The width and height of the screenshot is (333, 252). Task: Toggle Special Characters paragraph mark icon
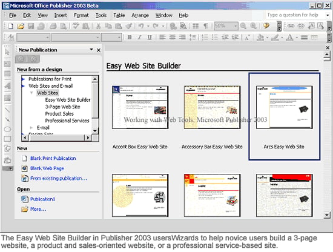pyautogui.click(x=206, y=26)
